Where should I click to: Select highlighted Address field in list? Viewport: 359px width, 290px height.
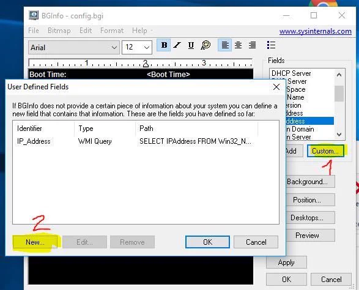[309, 121]
